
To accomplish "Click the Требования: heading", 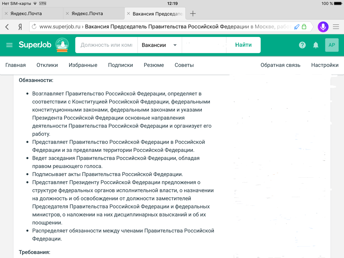I will (34, 252).
